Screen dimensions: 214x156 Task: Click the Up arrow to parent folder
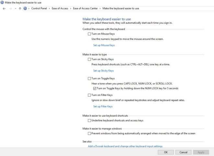point(20,8)
